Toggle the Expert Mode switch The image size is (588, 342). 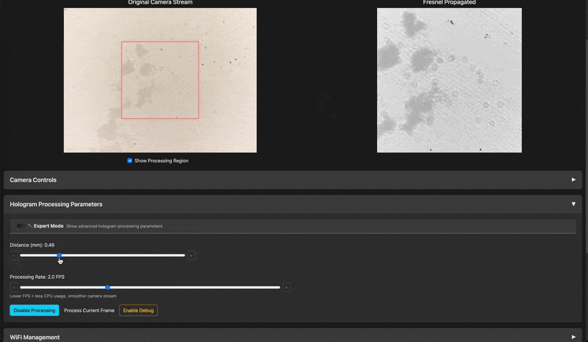pos(20,226)
